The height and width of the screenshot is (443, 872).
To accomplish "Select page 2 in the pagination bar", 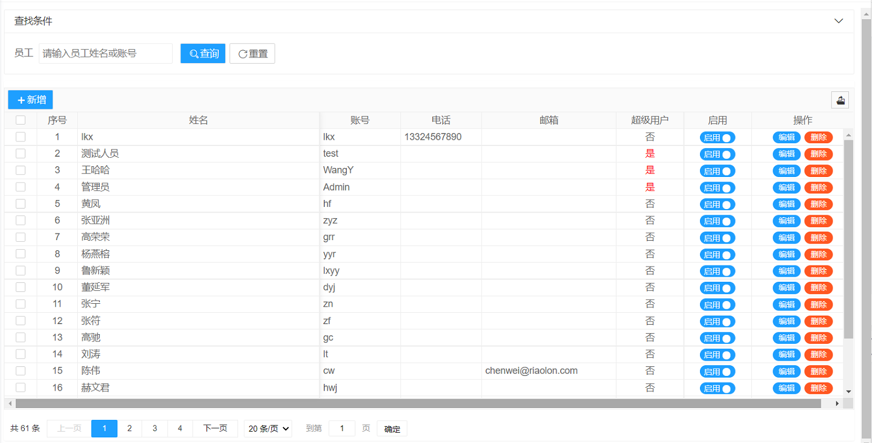I will 129,428.
